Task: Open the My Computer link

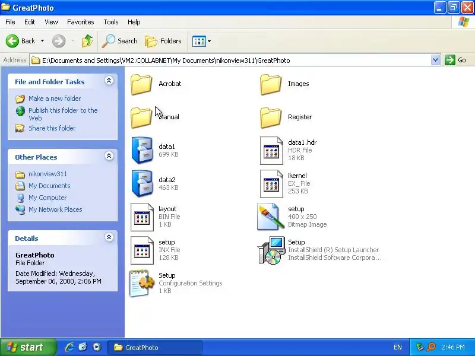Action: (47, 198)
